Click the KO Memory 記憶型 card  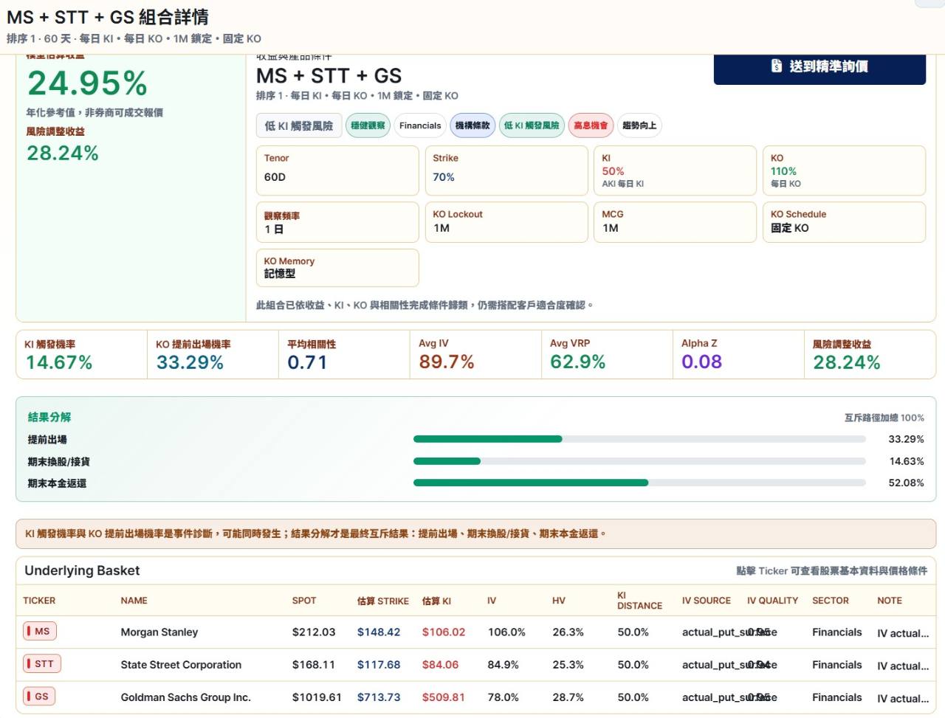(337, 268)
